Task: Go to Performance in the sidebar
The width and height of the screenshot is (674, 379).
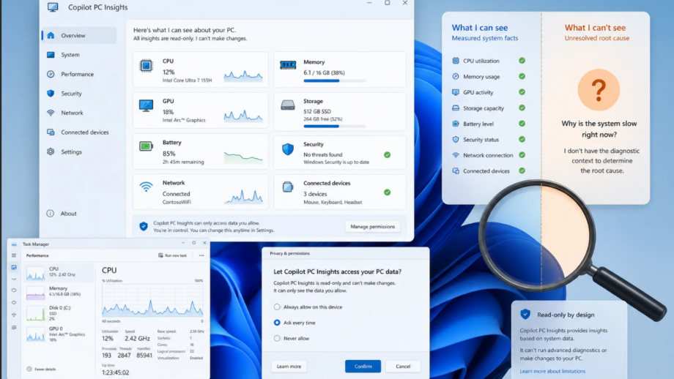Action: tap(79, 74)
